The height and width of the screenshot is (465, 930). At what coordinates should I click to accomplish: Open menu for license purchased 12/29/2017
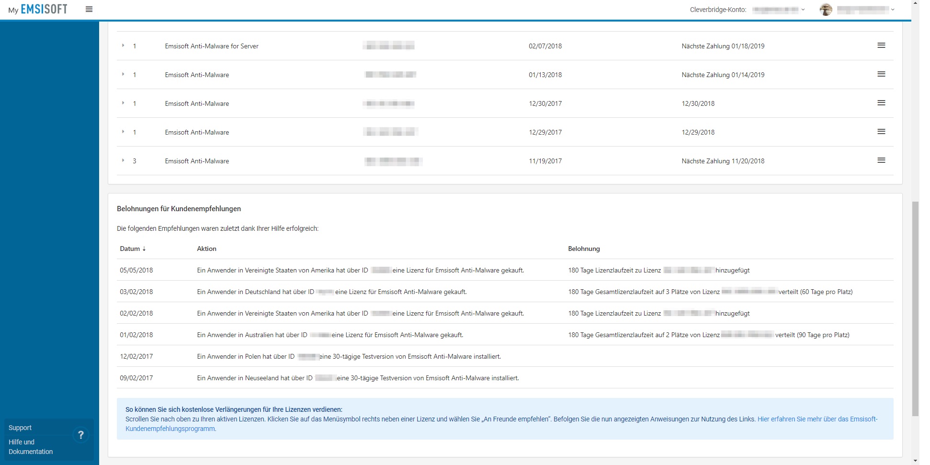(x=881, y=132)
